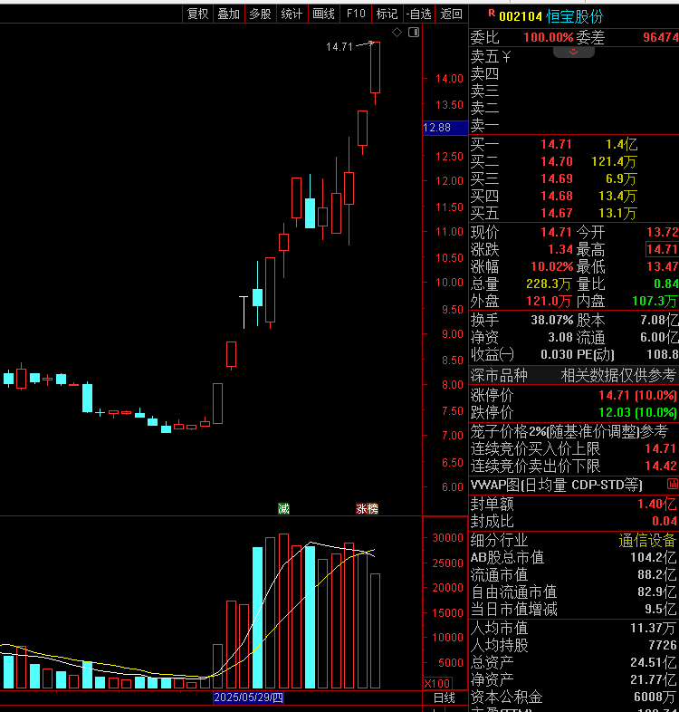The width and height of the screenshot is (679, 712).
Task: Click 买一 volume 1.4亿
Action: coord(621,144)
